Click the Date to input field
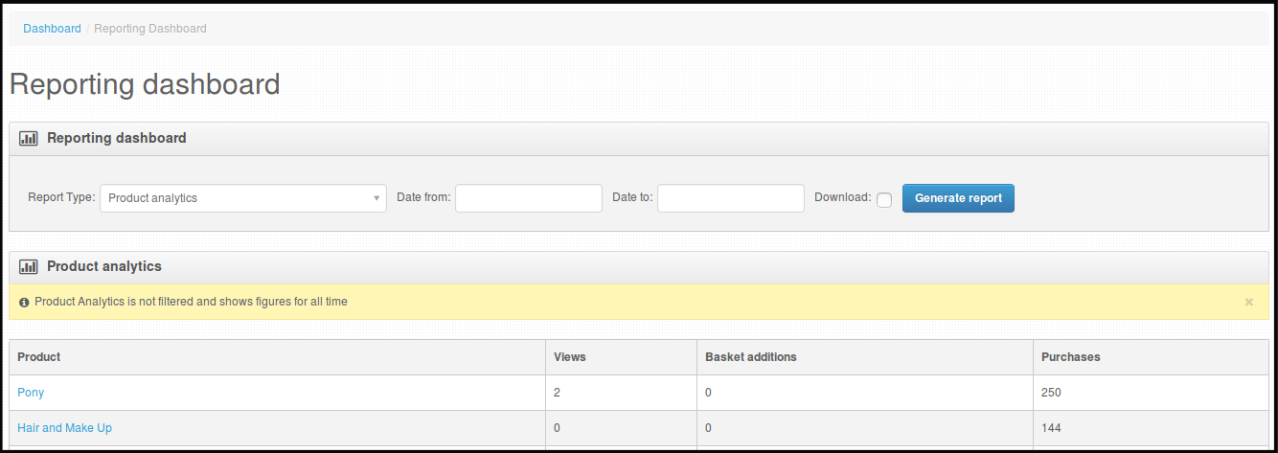The height and width of the screenshot is (453, 1278). point(731,198)
